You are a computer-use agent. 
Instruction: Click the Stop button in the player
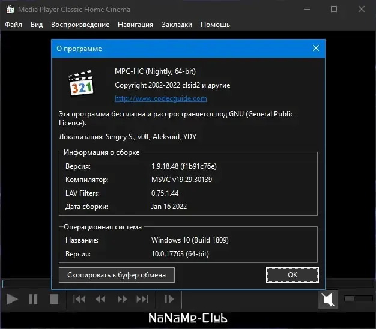point(54,299)
